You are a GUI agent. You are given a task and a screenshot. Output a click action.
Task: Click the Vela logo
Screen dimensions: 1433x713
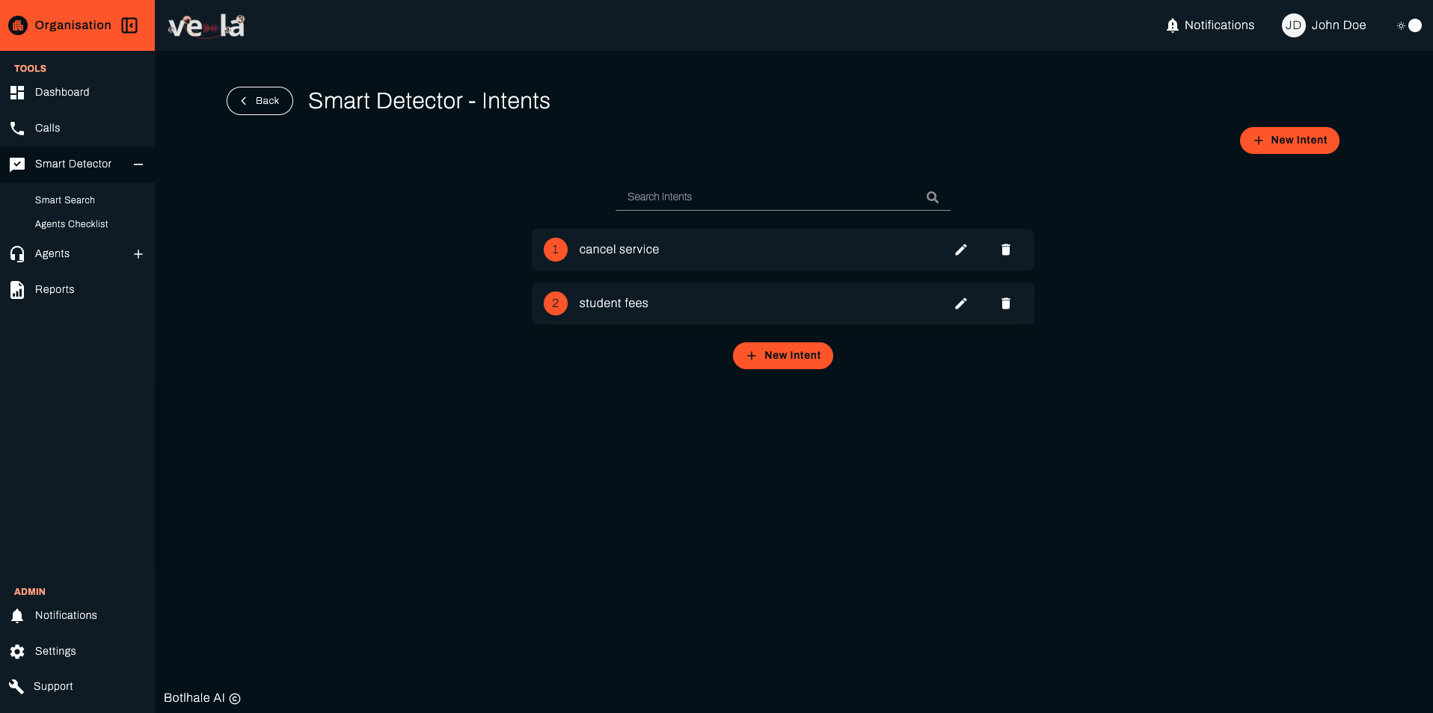pyautogui.click(x=206, y=26)
